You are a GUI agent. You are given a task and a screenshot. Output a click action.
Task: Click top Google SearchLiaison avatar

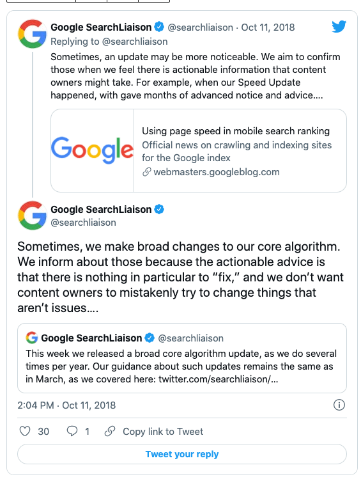pos(32,34)
